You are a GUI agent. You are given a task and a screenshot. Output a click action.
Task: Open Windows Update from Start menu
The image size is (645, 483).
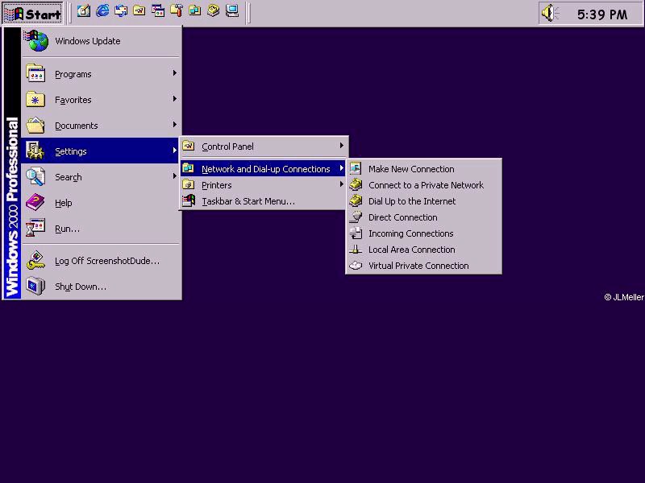click(102, 41)
